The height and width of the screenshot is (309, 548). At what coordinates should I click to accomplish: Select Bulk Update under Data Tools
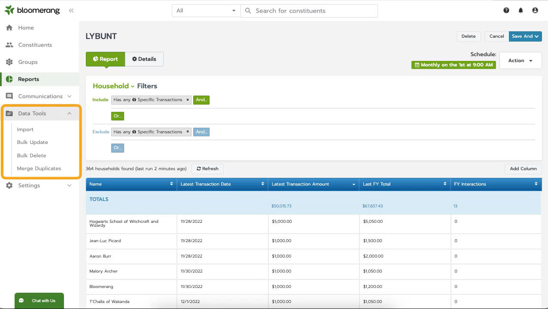point(33,142)
